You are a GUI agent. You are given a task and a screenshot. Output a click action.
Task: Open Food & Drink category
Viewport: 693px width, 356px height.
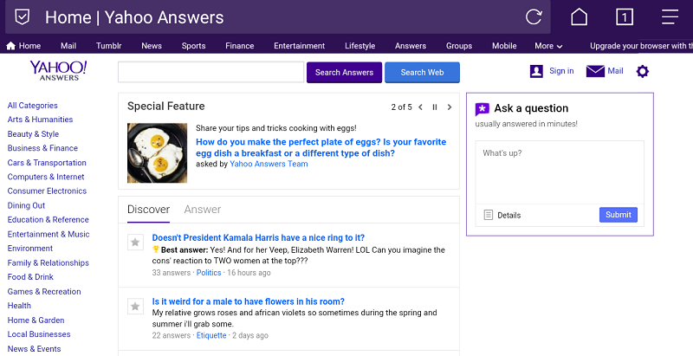point(30,277)
